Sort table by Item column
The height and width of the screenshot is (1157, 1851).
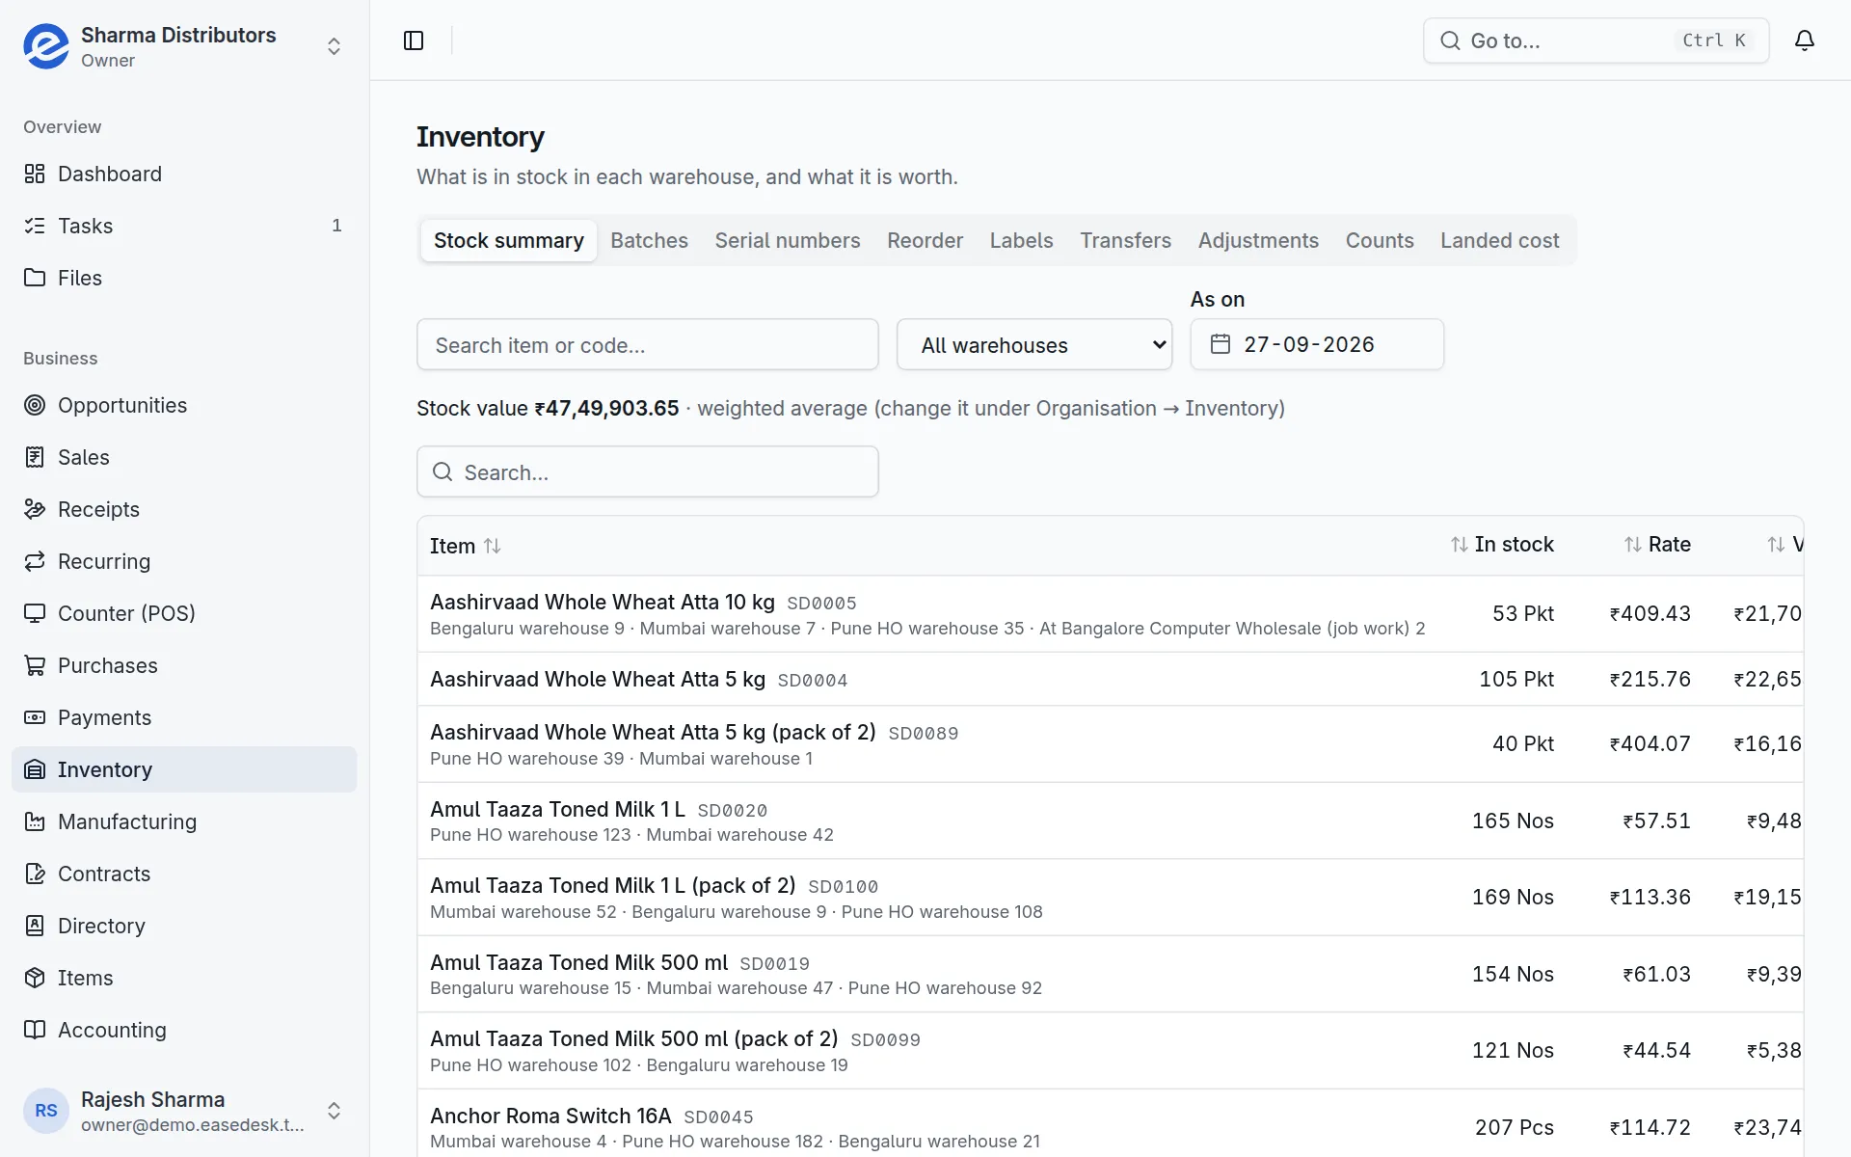click(466, 546)
